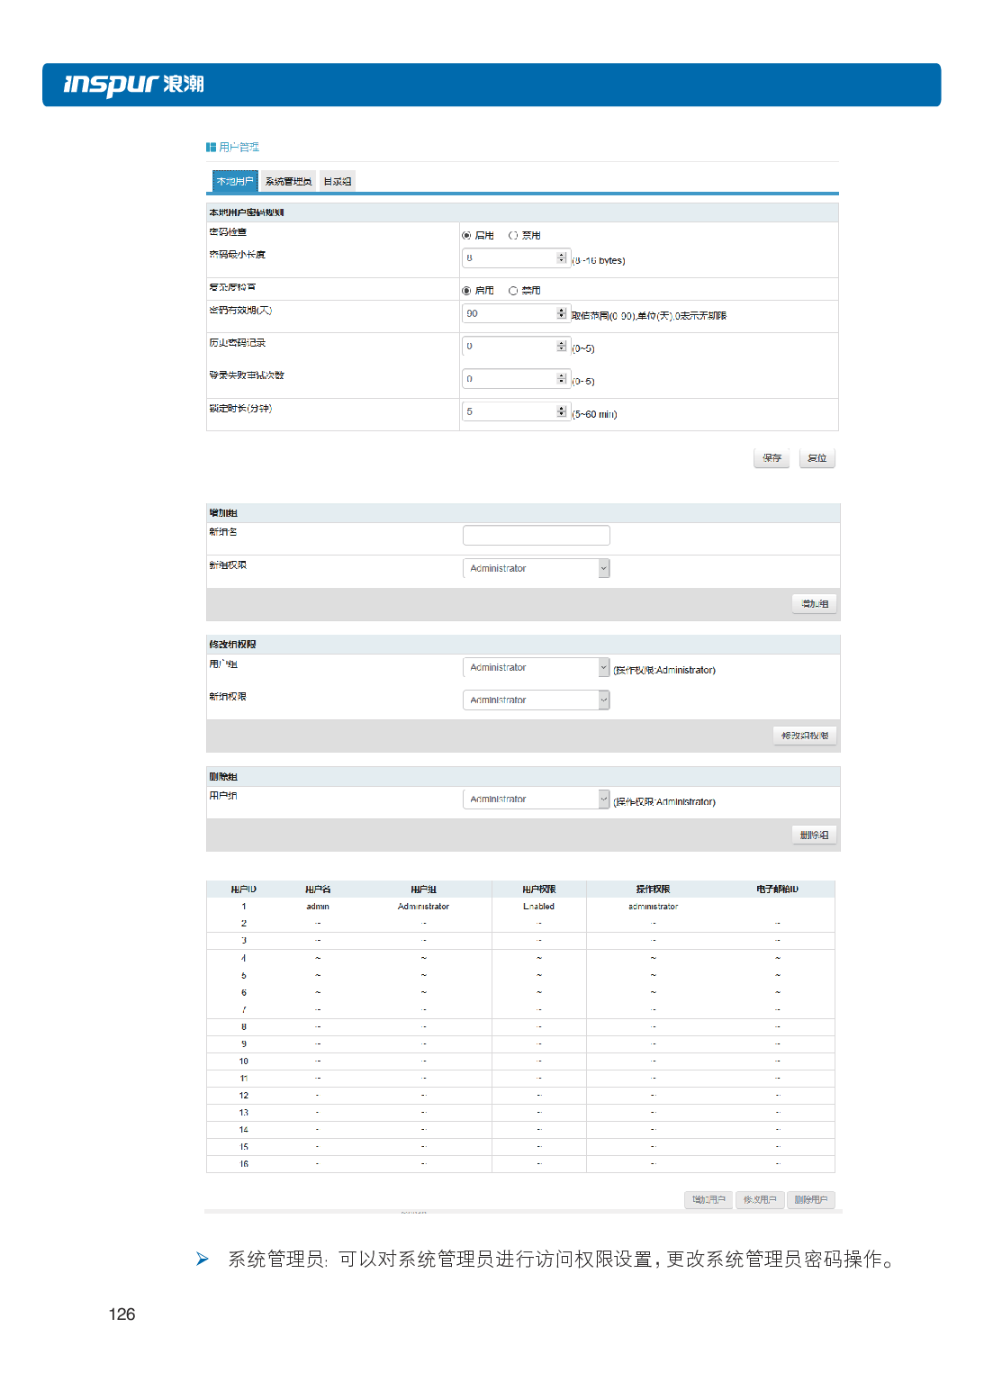Screen dimensions: 984x1382
Task: Click the 增加用户 button below table
Action: click(x=709, y=1200)
